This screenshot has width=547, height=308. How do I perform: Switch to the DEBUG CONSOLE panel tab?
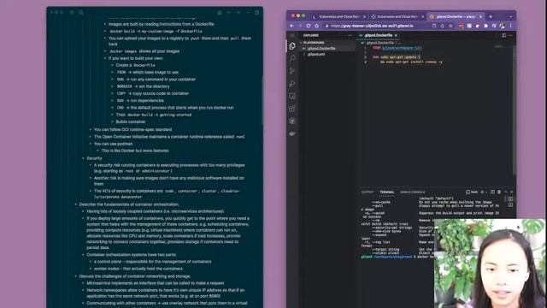(412, 192)
